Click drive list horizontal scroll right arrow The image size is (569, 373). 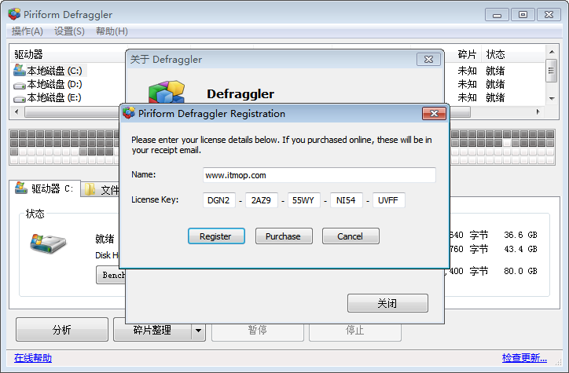pos(538,112)
